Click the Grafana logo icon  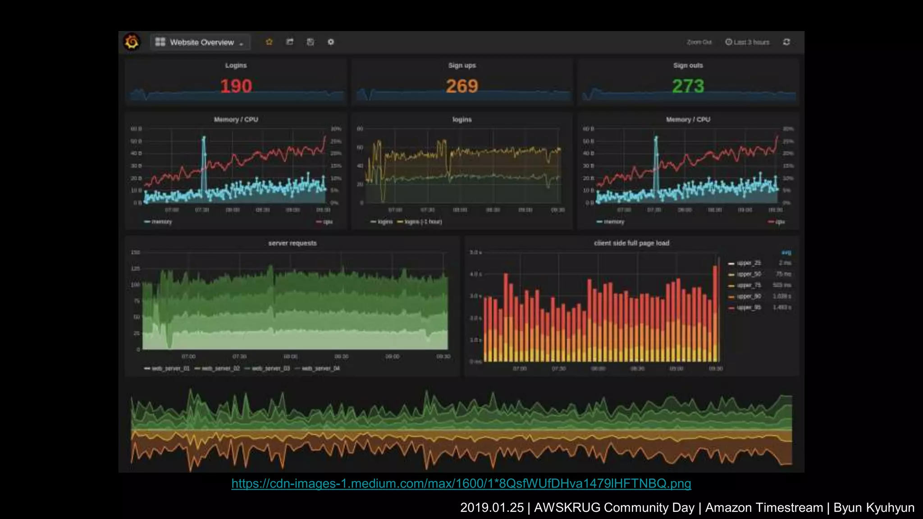click(132, 42)
